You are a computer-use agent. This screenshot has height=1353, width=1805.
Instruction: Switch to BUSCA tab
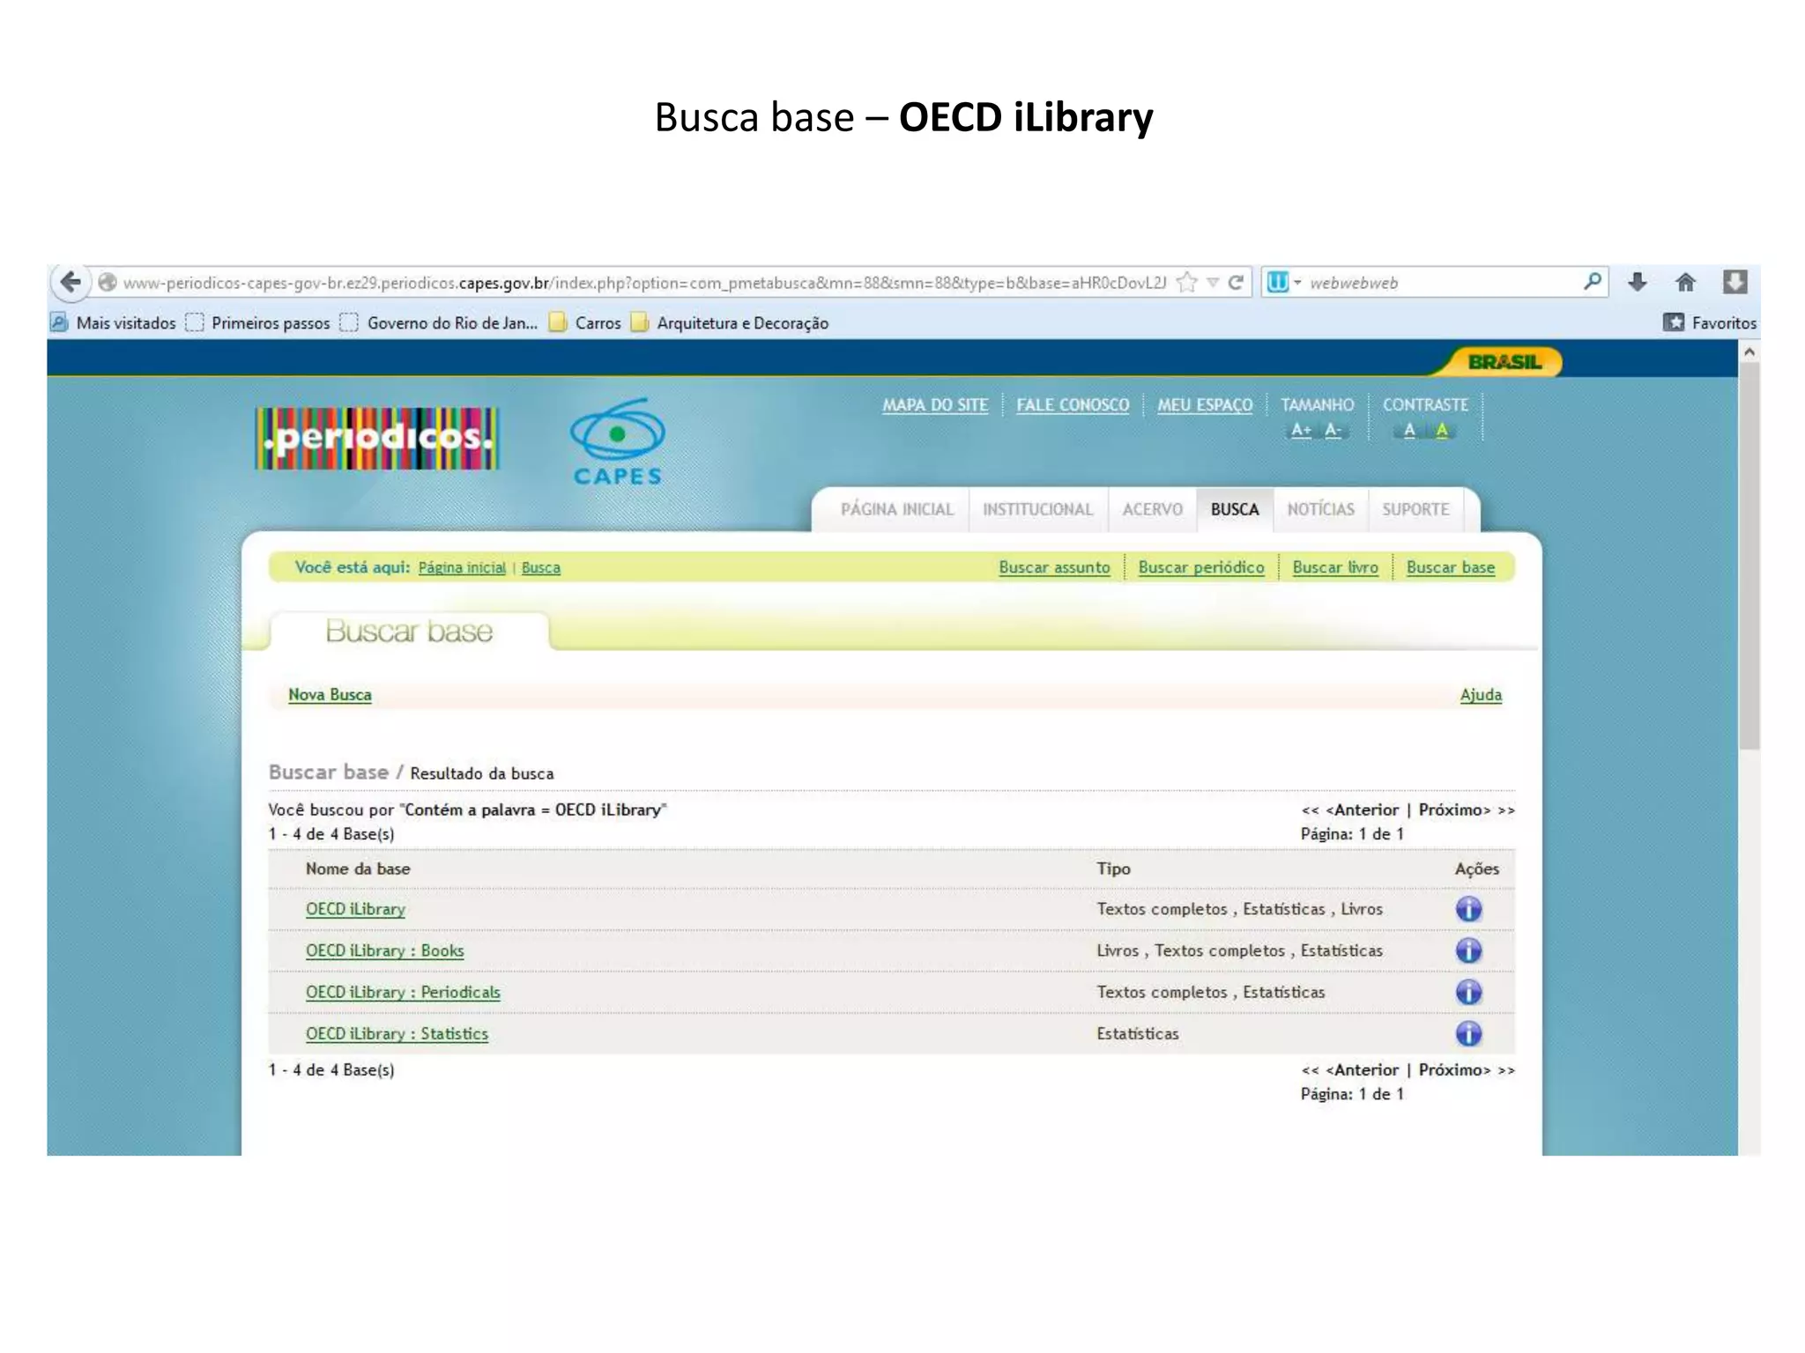[x=1235, y=510]
